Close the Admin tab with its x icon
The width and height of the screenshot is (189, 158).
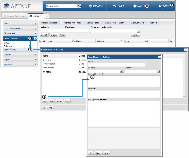[41, 16]
